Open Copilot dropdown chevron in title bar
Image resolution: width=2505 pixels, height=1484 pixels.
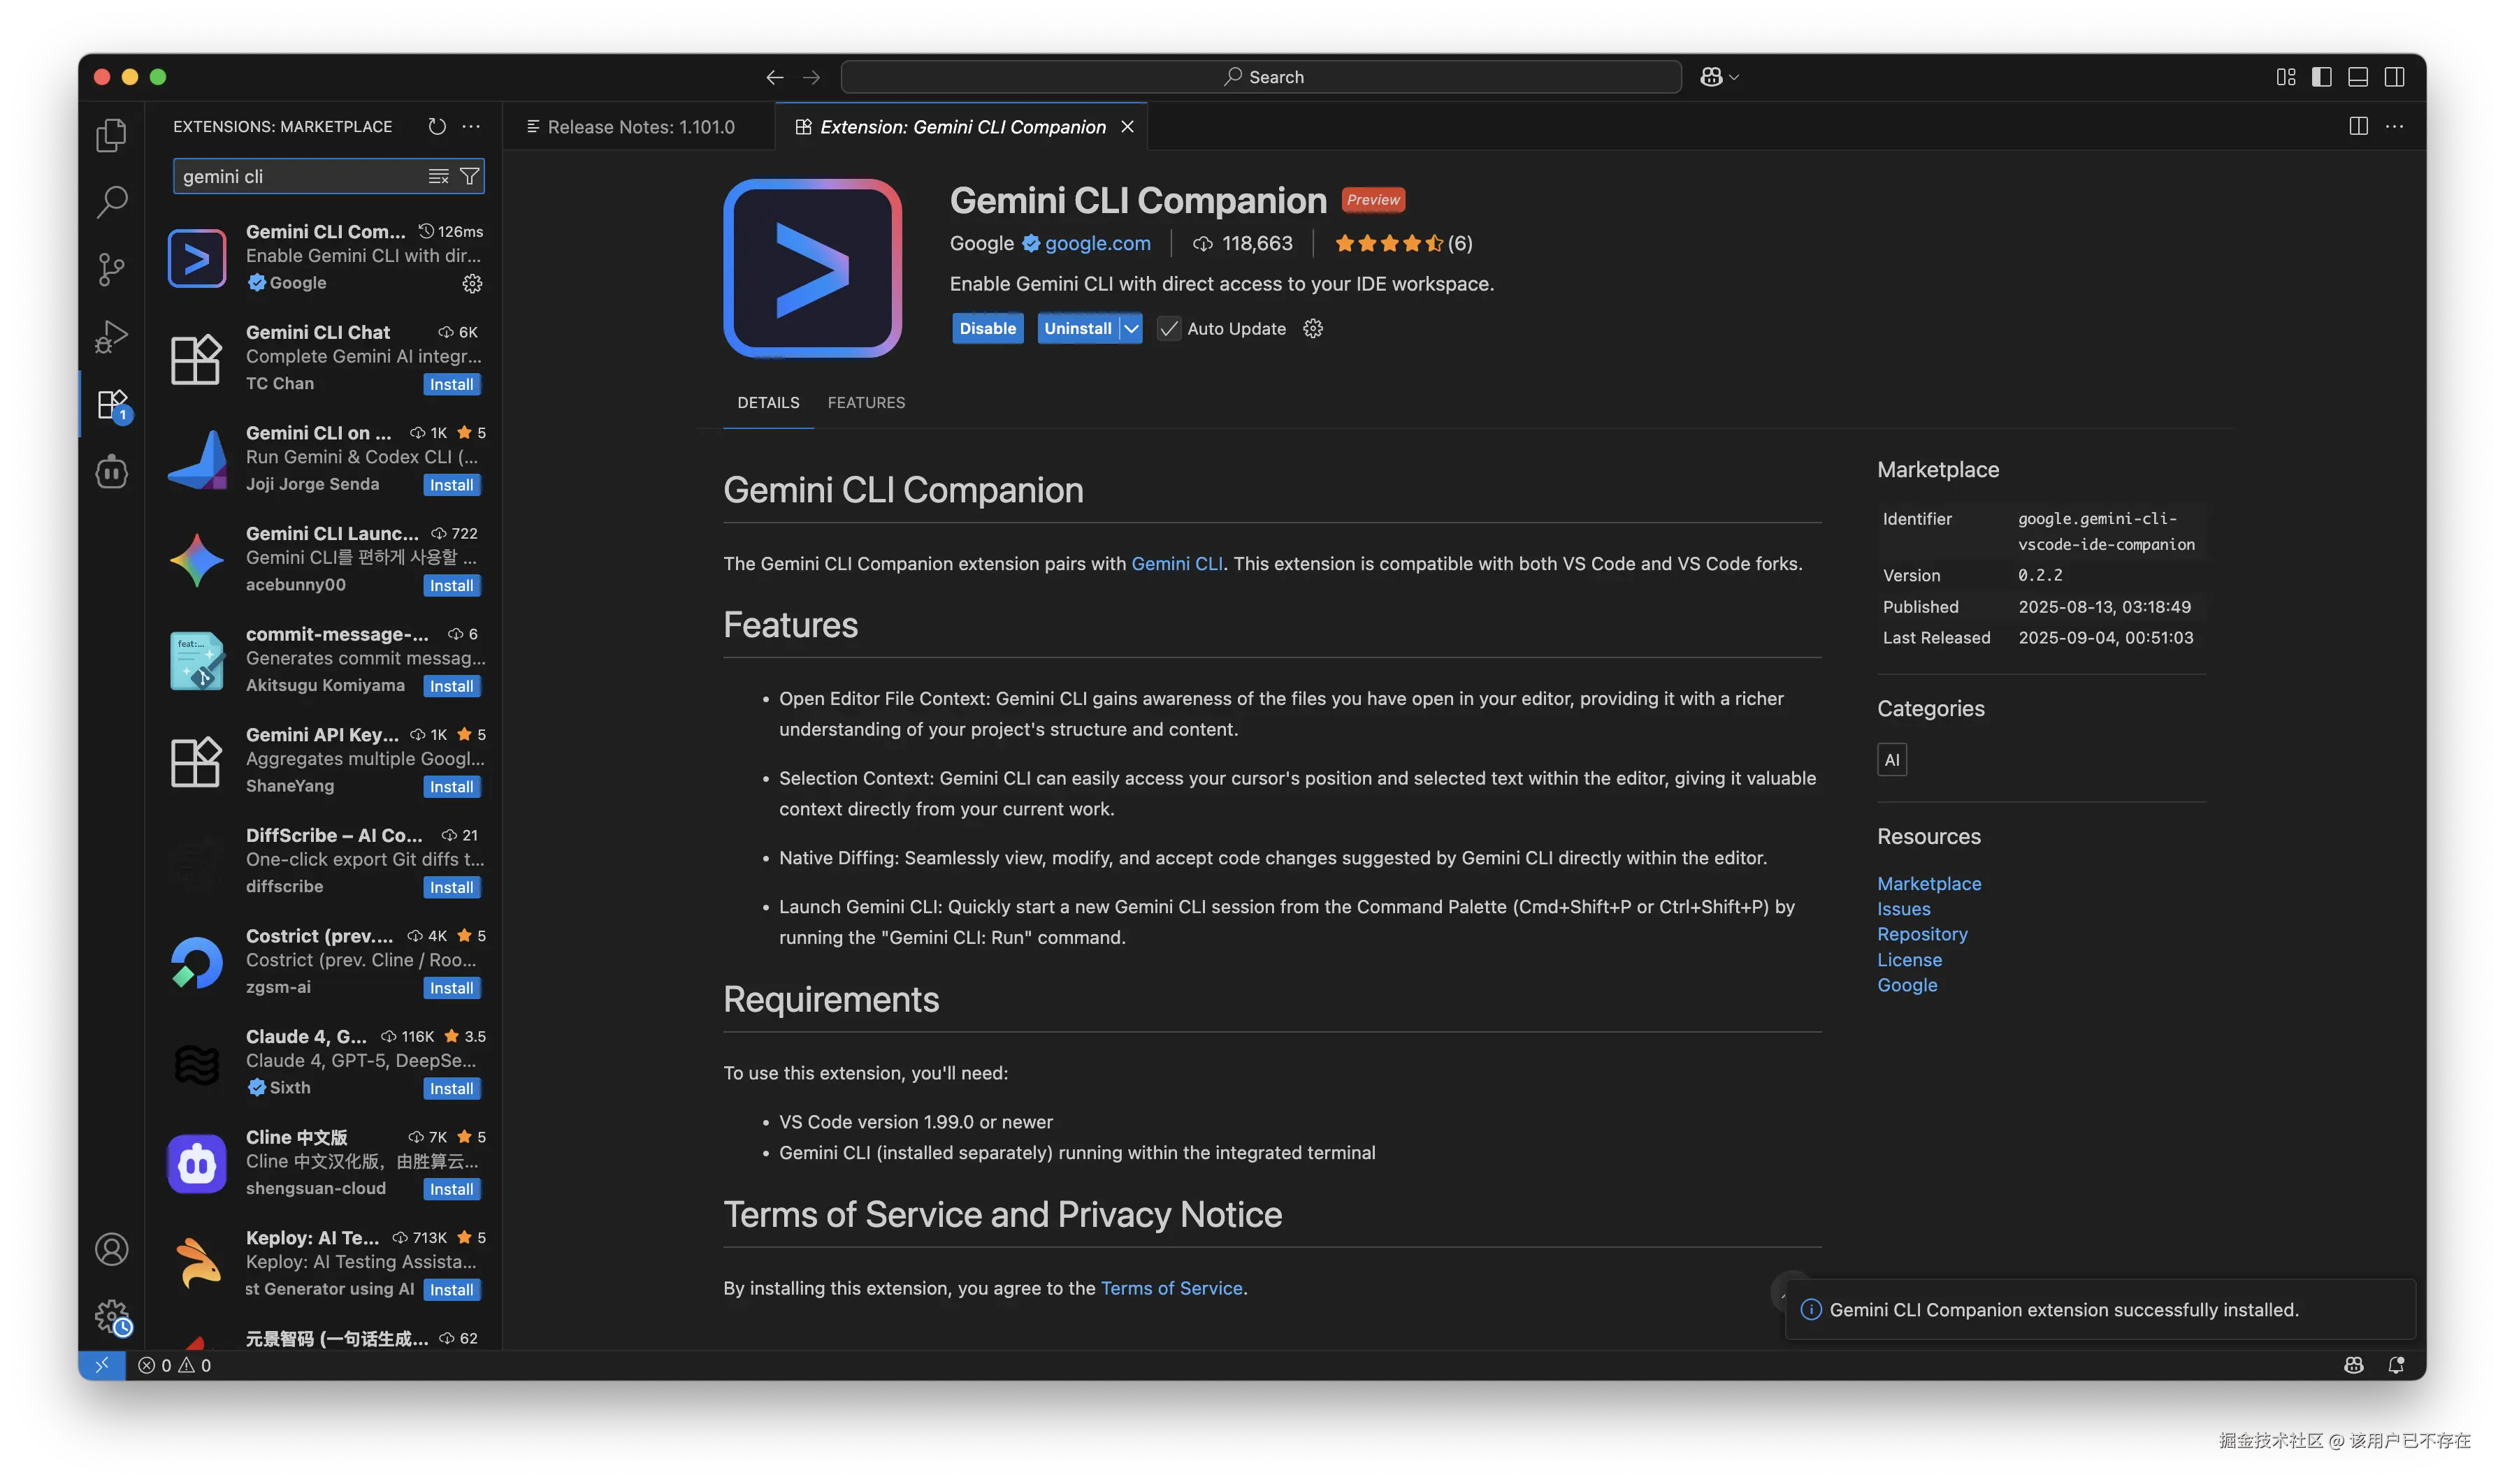click(1735, 77)
